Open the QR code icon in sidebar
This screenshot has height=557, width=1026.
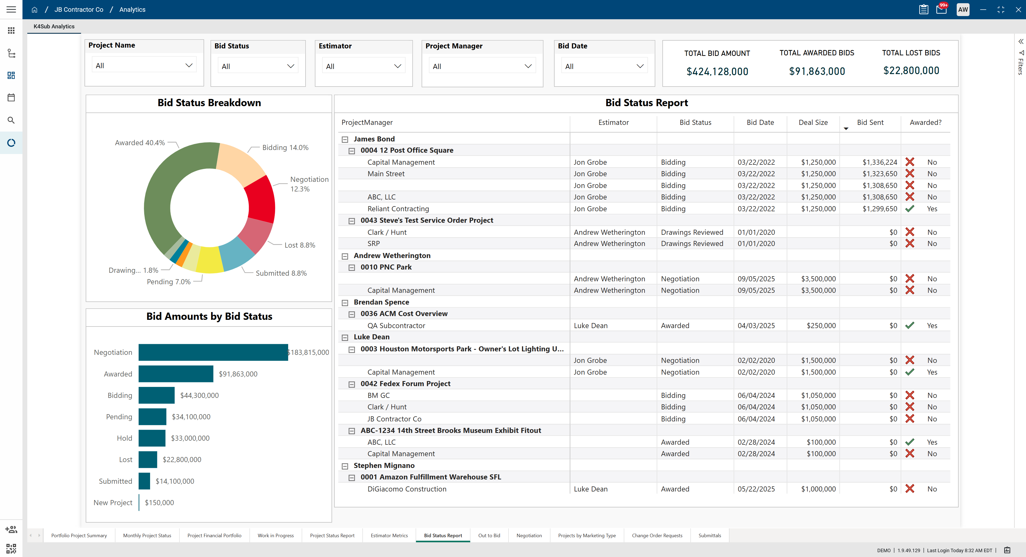pos(11,549)
